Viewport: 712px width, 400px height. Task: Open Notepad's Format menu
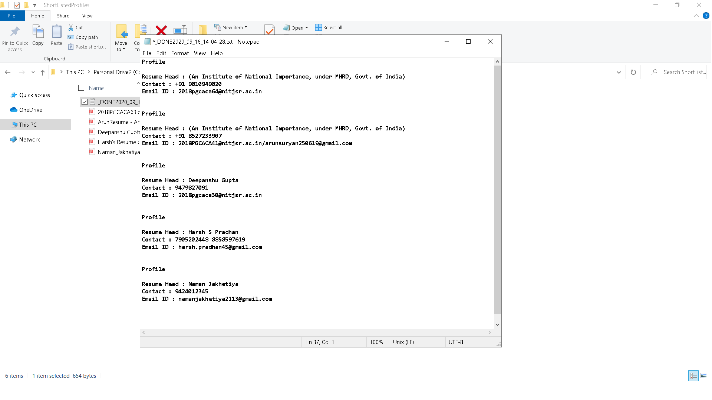pyautogui.click(x=180, y=53)
